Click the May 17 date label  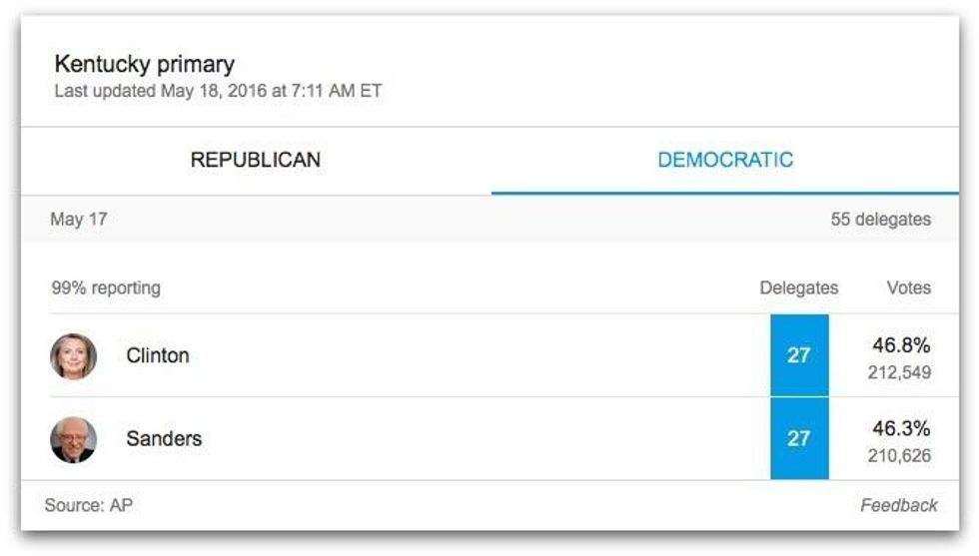pos(78,220)
